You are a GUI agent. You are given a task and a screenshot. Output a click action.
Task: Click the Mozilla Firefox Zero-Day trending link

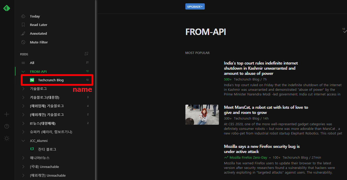(248, 157)
